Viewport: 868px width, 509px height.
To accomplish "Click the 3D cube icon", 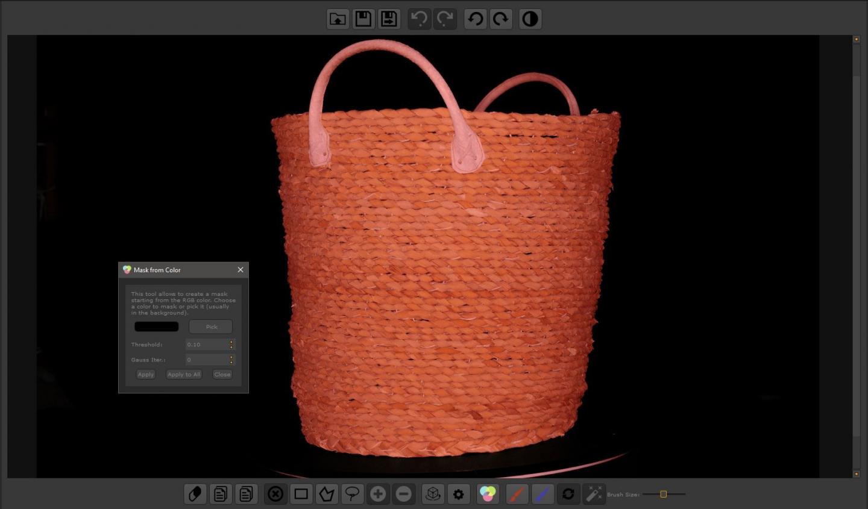I will pos(433,494).
